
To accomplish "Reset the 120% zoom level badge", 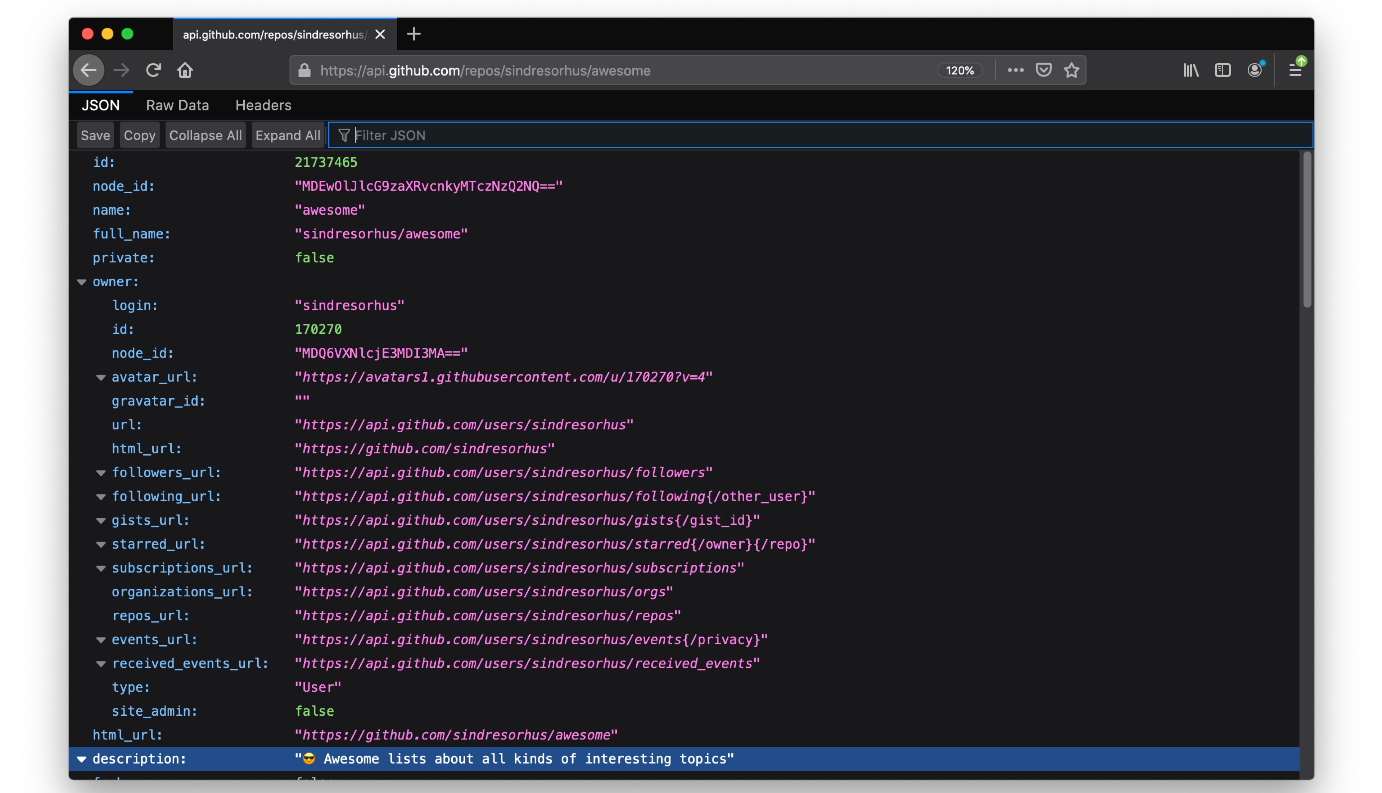I will pyautogui.click(x=959, y=70).
